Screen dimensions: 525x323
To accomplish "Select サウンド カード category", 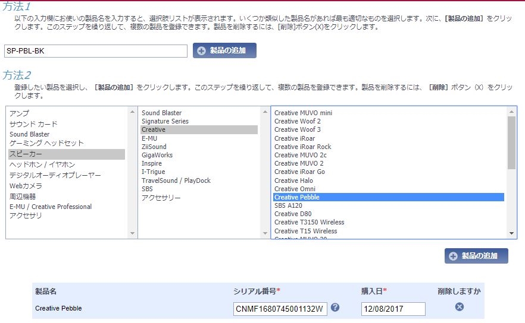I will coord(33,124).
